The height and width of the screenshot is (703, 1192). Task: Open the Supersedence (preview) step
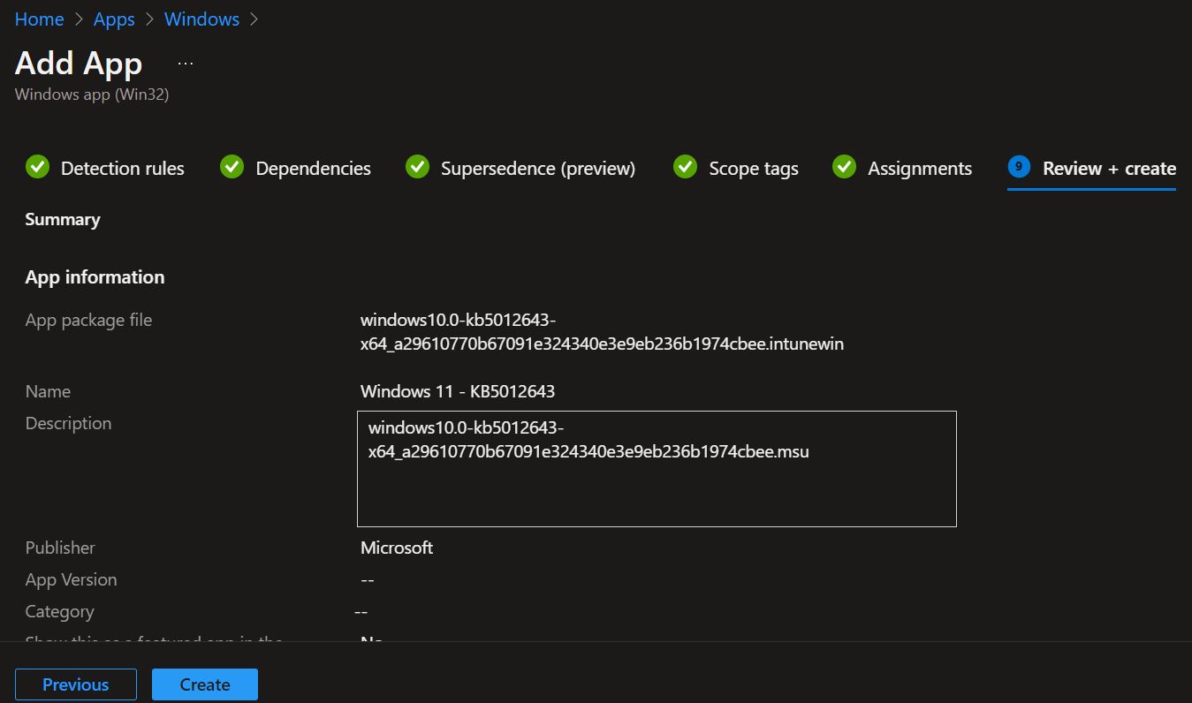point(538,168)
